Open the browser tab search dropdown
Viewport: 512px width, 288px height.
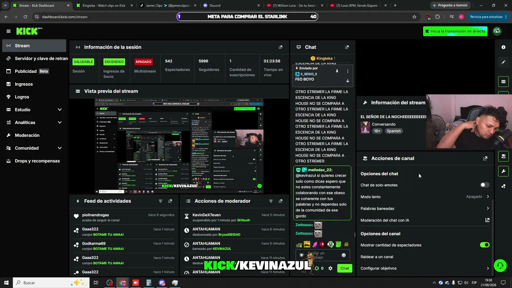pyautogui.click(x=5, y=6)
